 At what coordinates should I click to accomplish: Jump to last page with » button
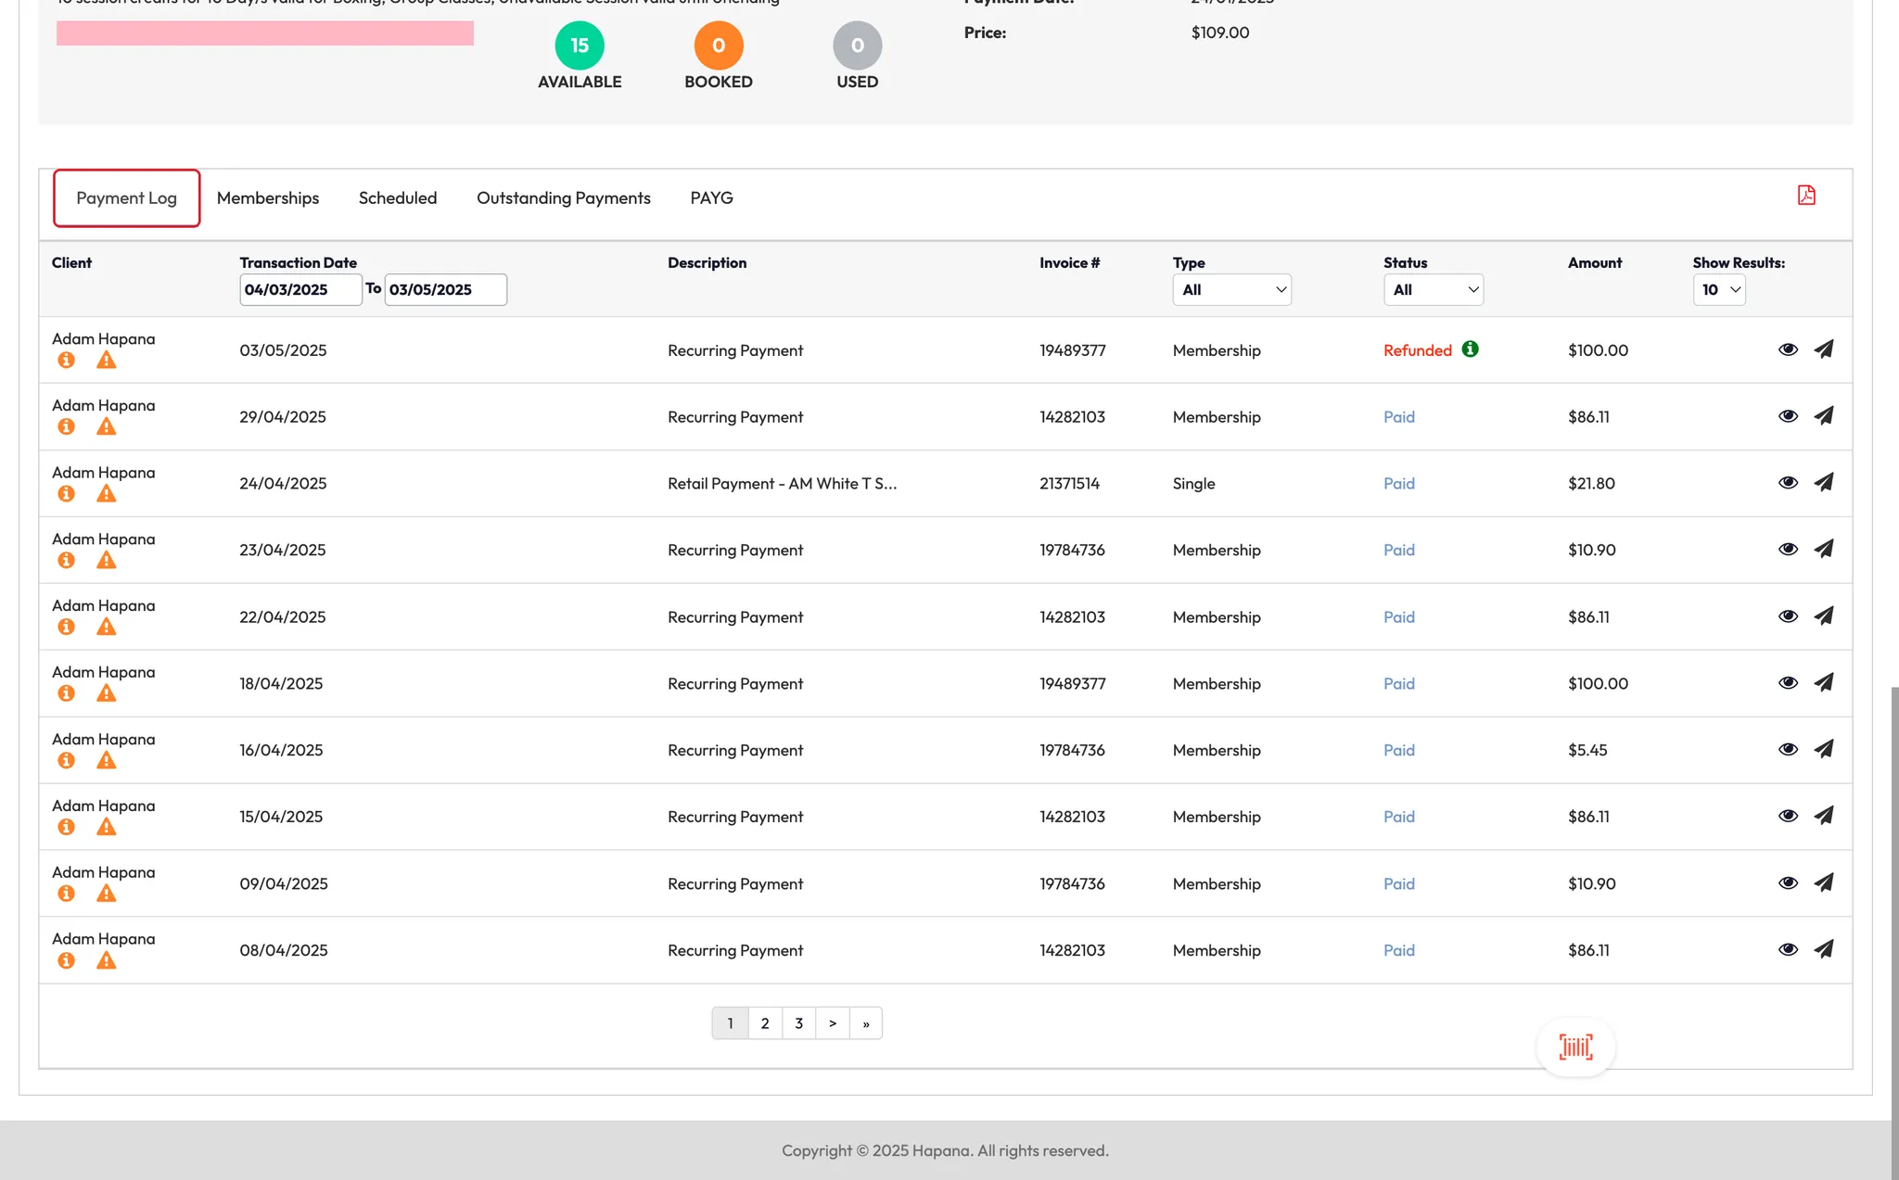[x=866, y=1023]
